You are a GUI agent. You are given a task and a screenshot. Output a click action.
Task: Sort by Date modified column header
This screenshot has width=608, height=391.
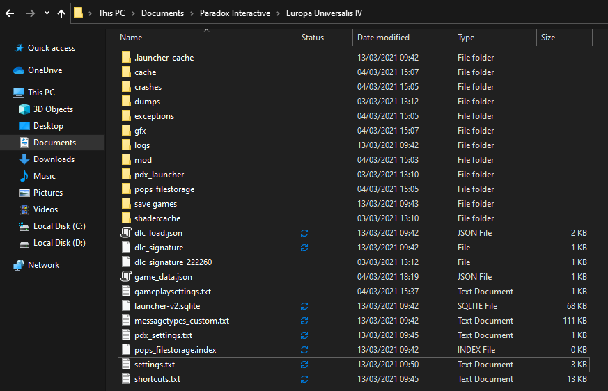pos(383,38)
